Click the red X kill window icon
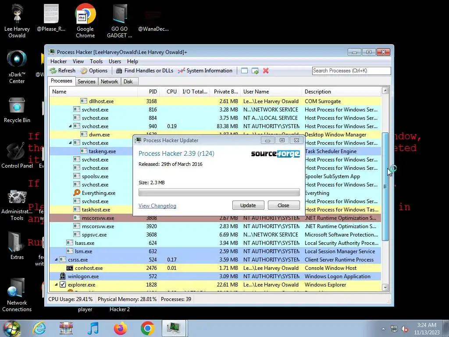This screenshot has width=449, height=337. coord(266,71)
